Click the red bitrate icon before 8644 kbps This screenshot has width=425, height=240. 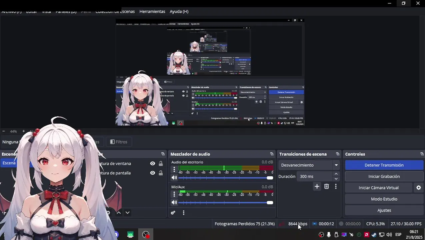(x=282, y=224)
